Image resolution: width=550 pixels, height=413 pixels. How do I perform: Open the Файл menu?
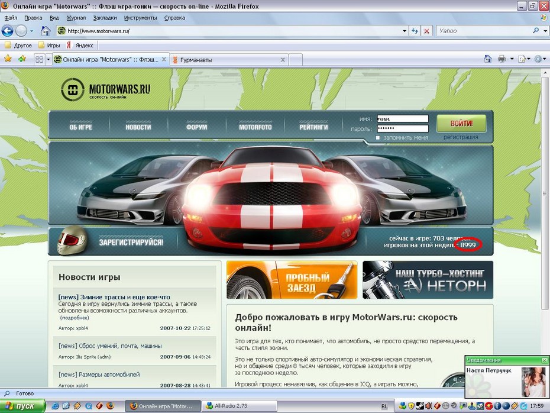point(11,18)
